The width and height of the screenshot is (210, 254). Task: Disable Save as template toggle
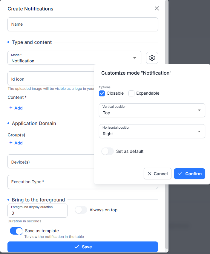[16, 231]
